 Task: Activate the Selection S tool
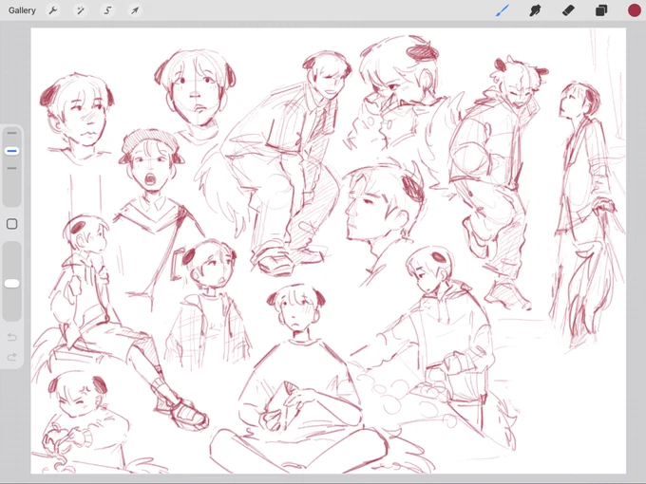(107, 10)
